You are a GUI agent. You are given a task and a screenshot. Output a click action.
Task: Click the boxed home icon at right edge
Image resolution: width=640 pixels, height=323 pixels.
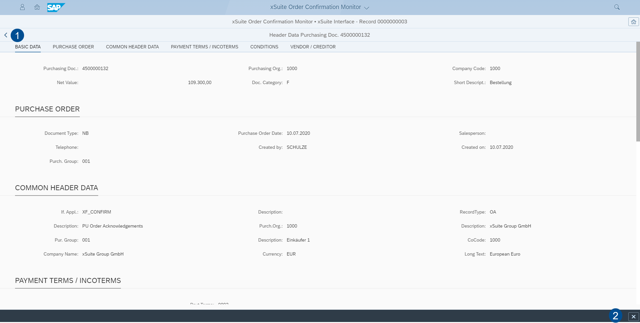coord(633,22)
